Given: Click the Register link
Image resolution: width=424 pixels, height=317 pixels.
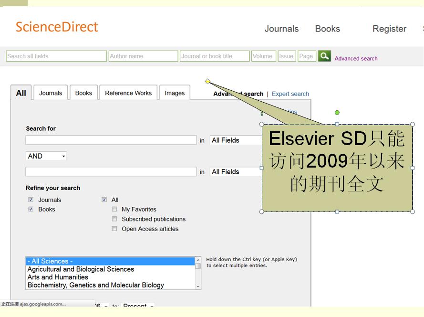Looking at the screenshot, I should (389, 29).
